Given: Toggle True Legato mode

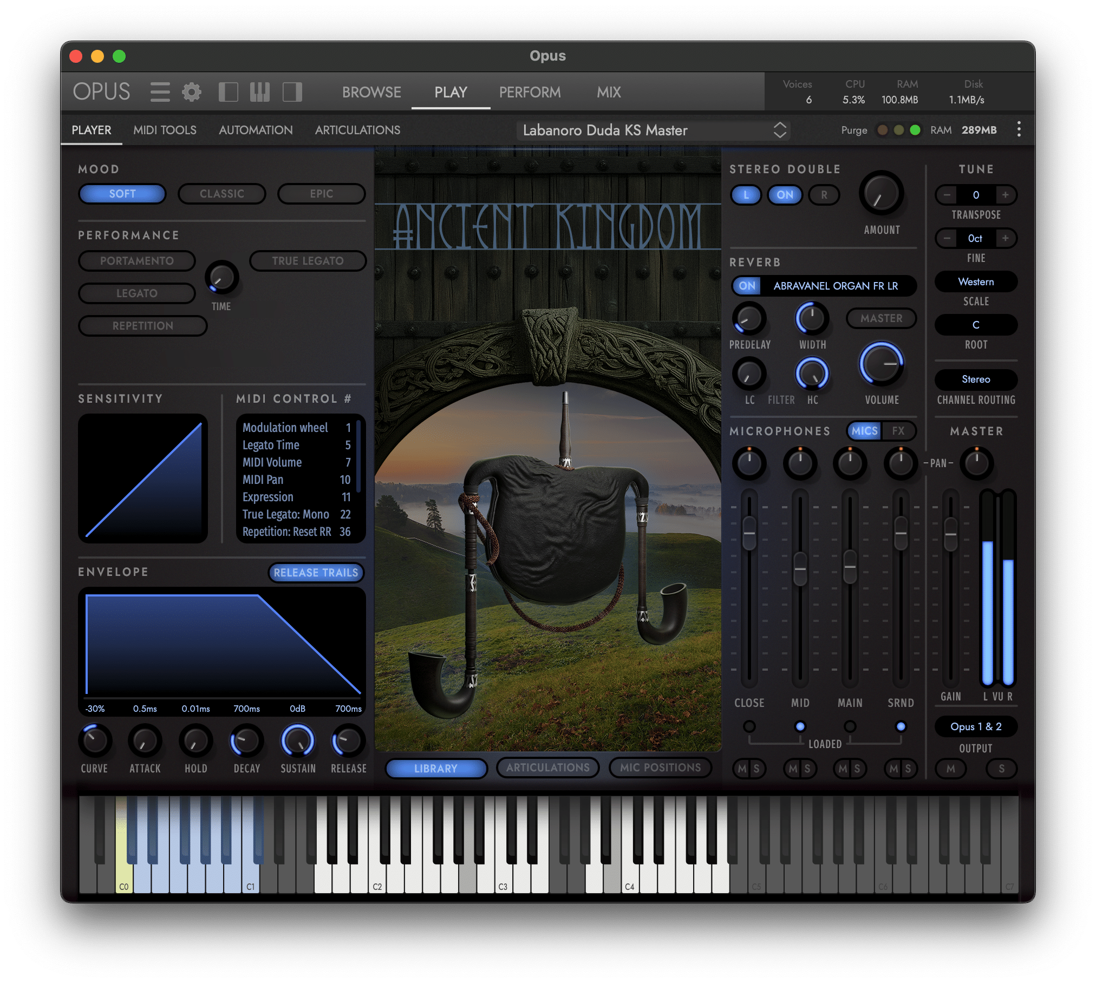Looking at the screenshot, I should (308, 261).
